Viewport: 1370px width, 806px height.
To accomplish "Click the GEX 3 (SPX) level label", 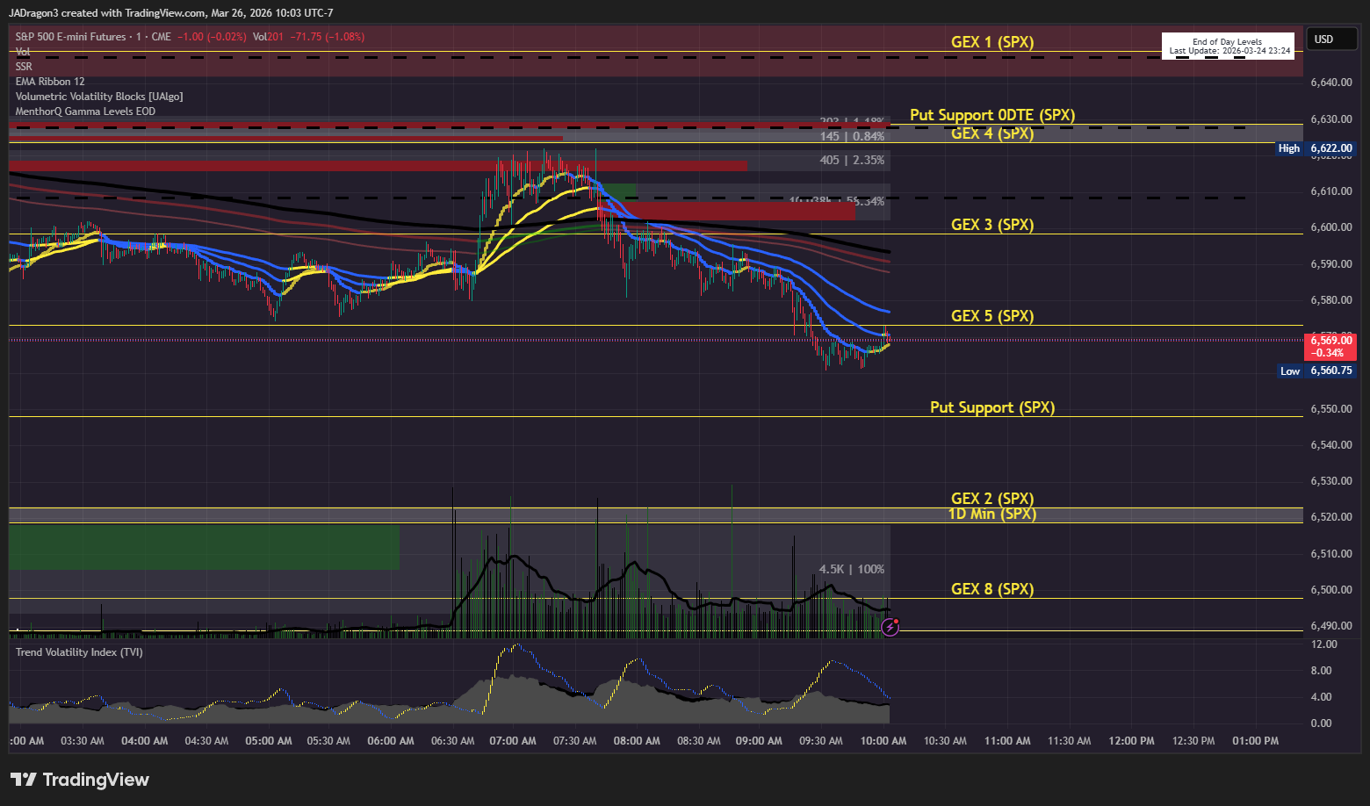I will click(992, 225).
